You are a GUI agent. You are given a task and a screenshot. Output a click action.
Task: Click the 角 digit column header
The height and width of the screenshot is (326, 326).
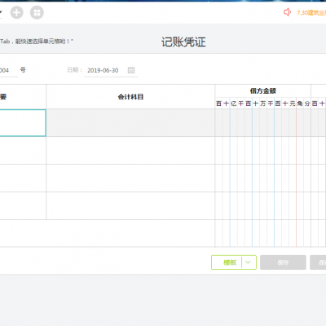tap(300, 104)
